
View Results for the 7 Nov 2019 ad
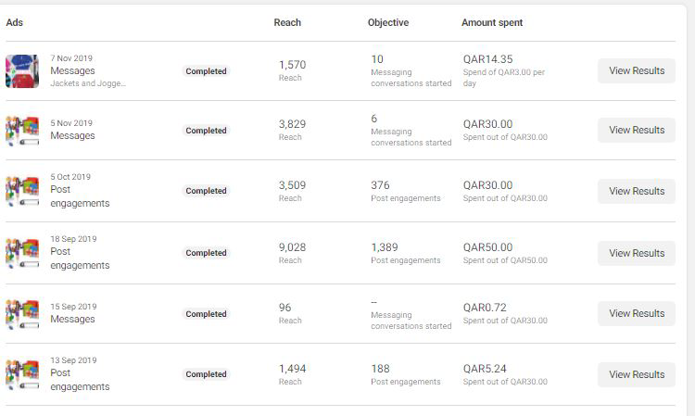(636, 70)
